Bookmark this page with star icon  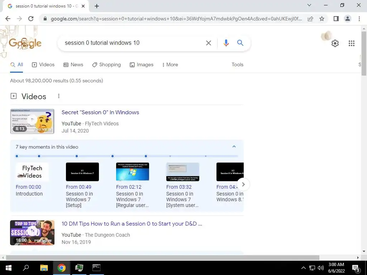(x=322, y=19)
